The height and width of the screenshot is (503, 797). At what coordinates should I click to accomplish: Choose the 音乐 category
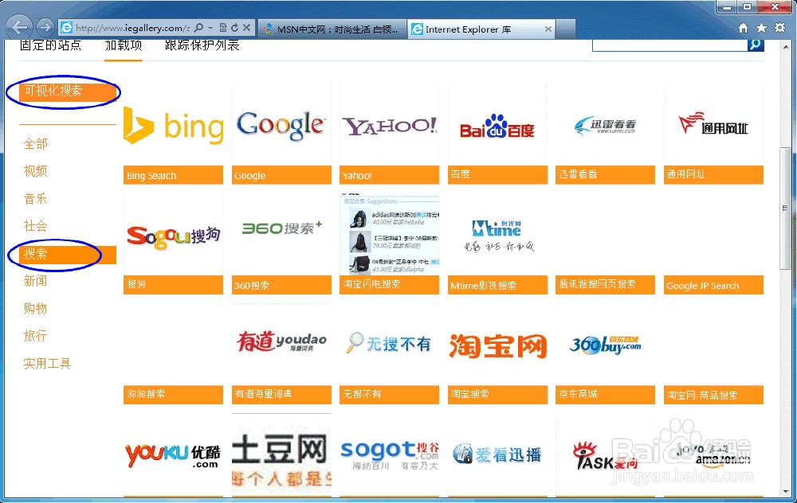point(36,199)
